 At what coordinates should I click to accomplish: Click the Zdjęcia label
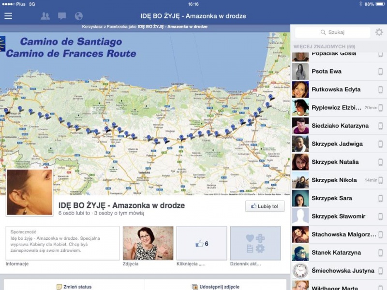131,264
